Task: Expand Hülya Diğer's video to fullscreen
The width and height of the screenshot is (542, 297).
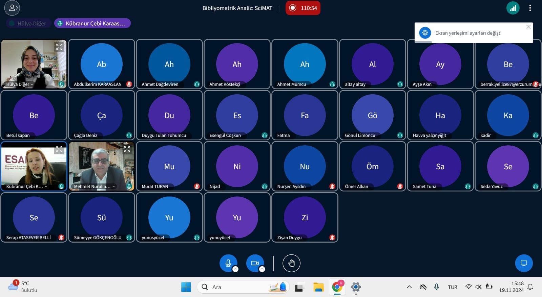Action: pyautogui.click(x=59, y=47)
